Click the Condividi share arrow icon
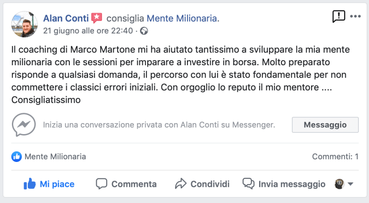The height and width of the screenshot is (203, 369). click(181, 184)
